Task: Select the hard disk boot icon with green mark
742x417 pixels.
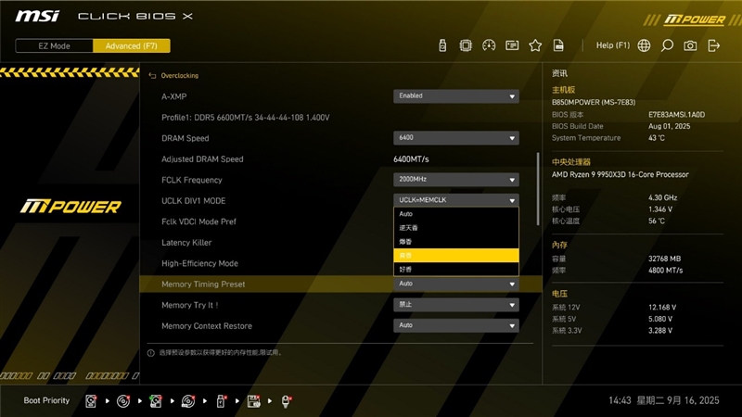Action: click(x=156, y=401)
